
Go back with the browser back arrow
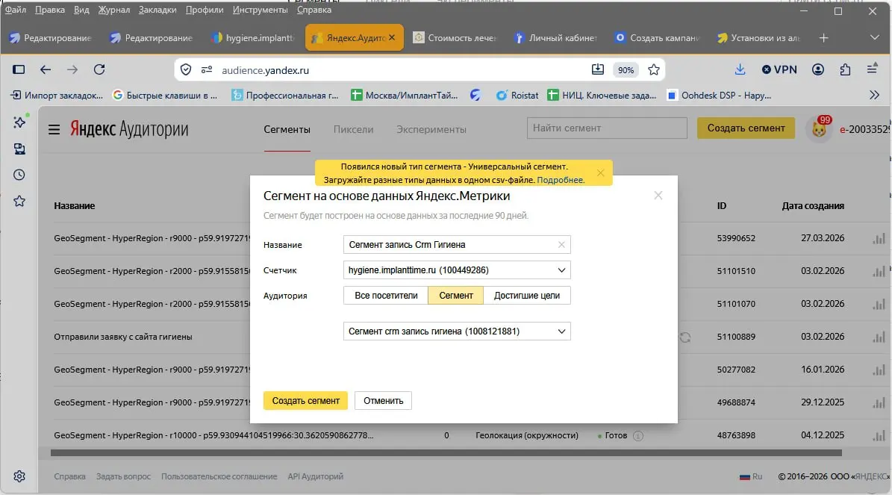coord(46,69)
